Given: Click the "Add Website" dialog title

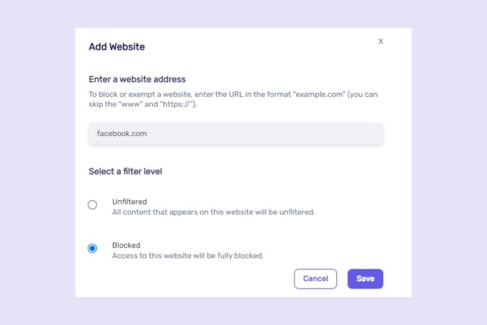Looking at the screenshot, I should tap(117, 47).
